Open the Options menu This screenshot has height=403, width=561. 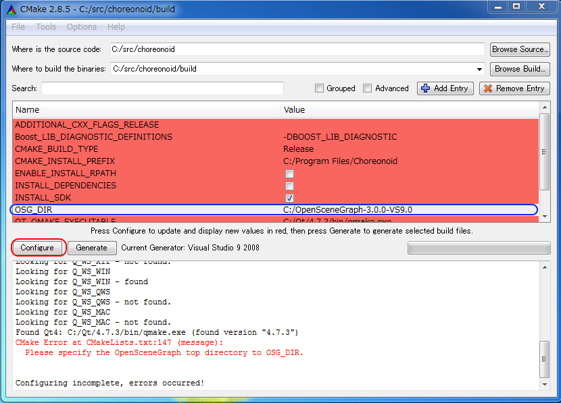coord(81,26)
